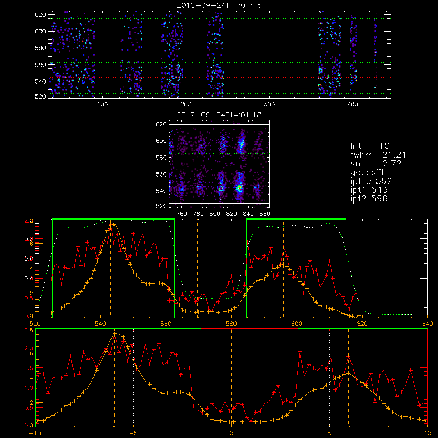Click x-axis label 800 on middle image
This screenshot has width=438, height=438.
pos(215,214)
